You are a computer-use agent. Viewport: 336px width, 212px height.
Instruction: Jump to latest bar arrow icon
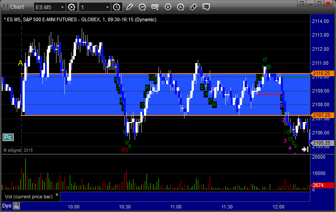[x=305, y=149]
